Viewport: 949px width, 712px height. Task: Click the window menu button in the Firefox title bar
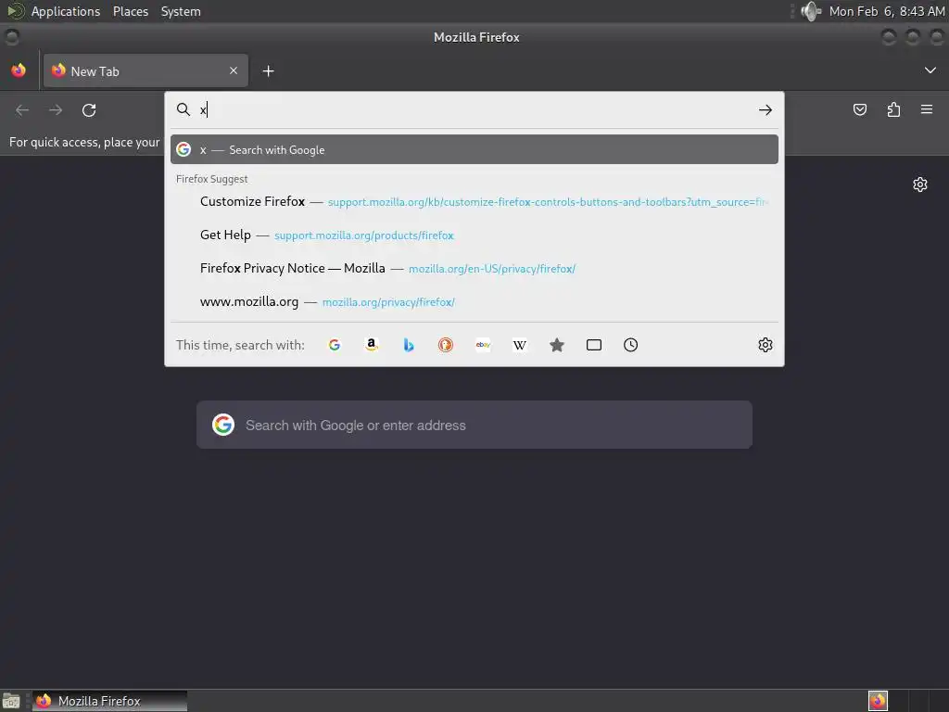[11, 37]
